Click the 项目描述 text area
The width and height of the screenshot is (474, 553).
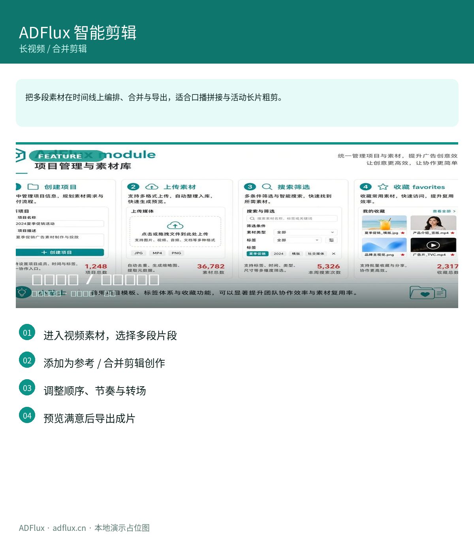60,240
